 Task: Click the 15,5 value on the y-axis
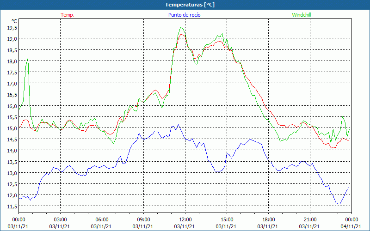[12, 117]
